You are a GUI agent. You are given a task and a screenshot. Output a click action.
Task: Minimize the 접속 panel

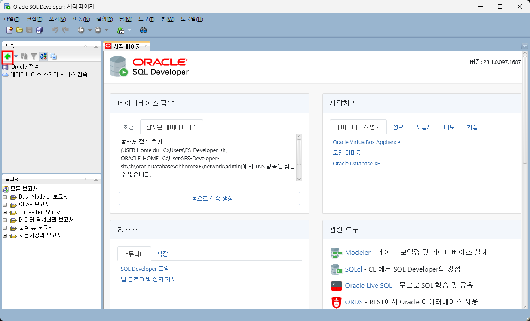pyautogui.click(x=96, y=46)
